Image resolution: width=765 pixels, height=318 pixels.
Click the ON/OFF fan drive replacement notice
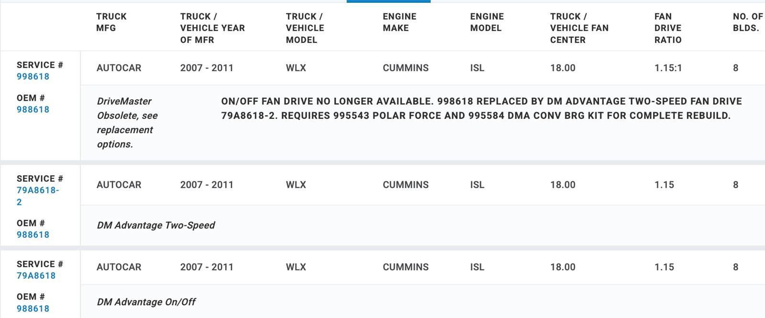pyautogui.click(x=481, y=108)
